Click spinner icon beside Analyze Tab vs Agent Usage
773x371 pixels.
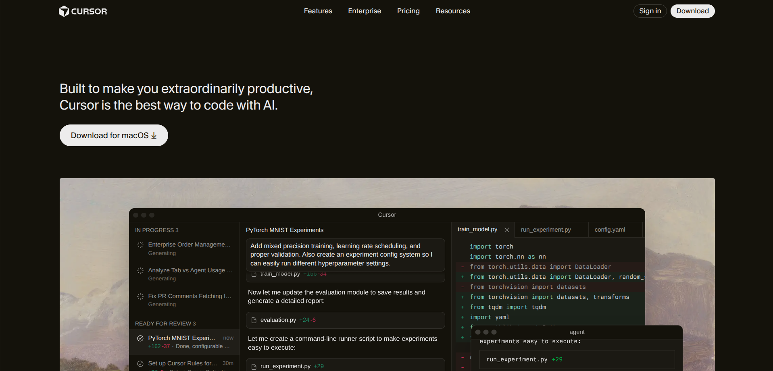click(140, 271)
